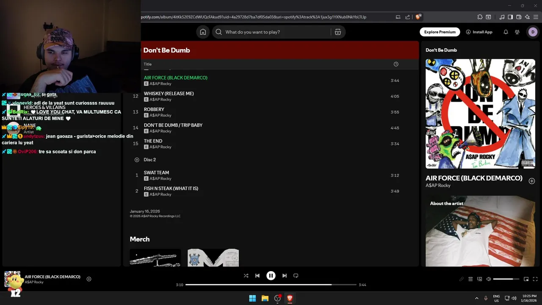Play DON'T BE DUMB / TRIP BABY track
Viewport: 542px width, 305px height.
[x=173, y=125]
